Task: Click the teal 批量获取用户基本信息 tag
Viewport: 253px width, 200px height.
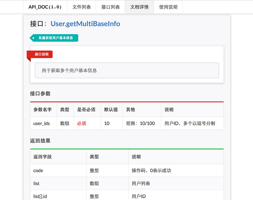Action: click(55, 38)
